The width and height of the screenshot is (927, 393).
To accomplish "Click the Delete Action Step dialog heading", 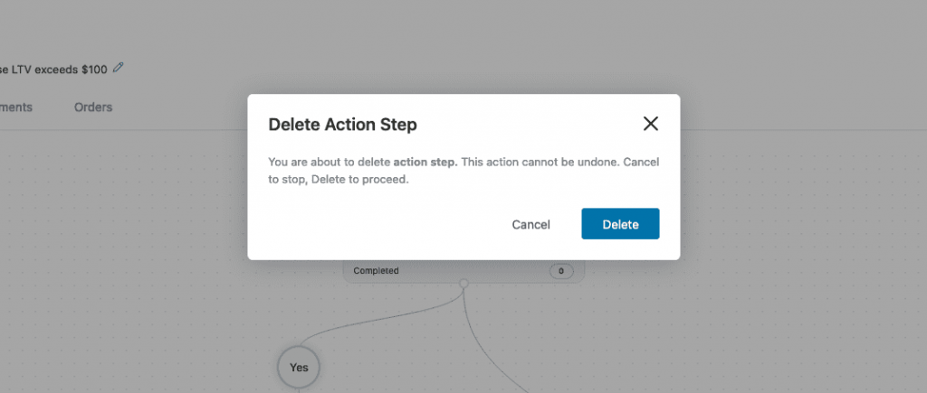I will pos(342,125).
